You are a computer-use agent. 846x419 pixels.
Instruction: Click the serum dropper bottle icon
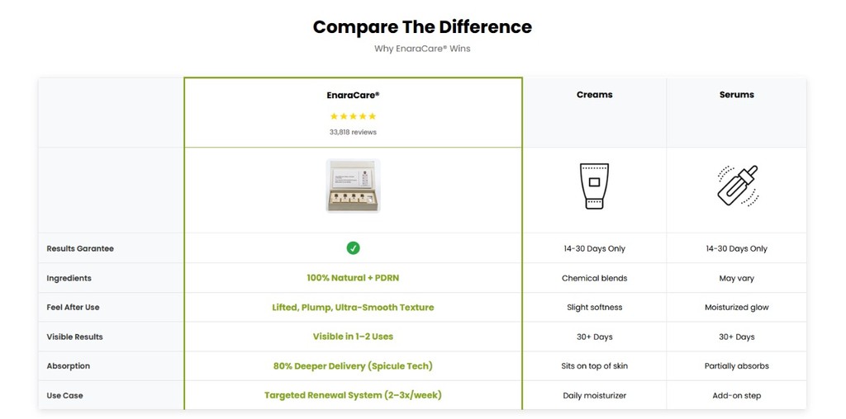click(736, 186)
